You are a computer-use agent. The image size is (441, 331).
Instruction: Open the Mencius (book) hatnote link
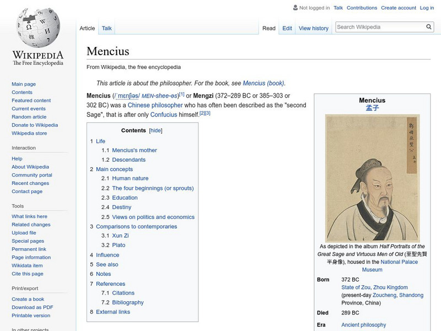(265, 83)
